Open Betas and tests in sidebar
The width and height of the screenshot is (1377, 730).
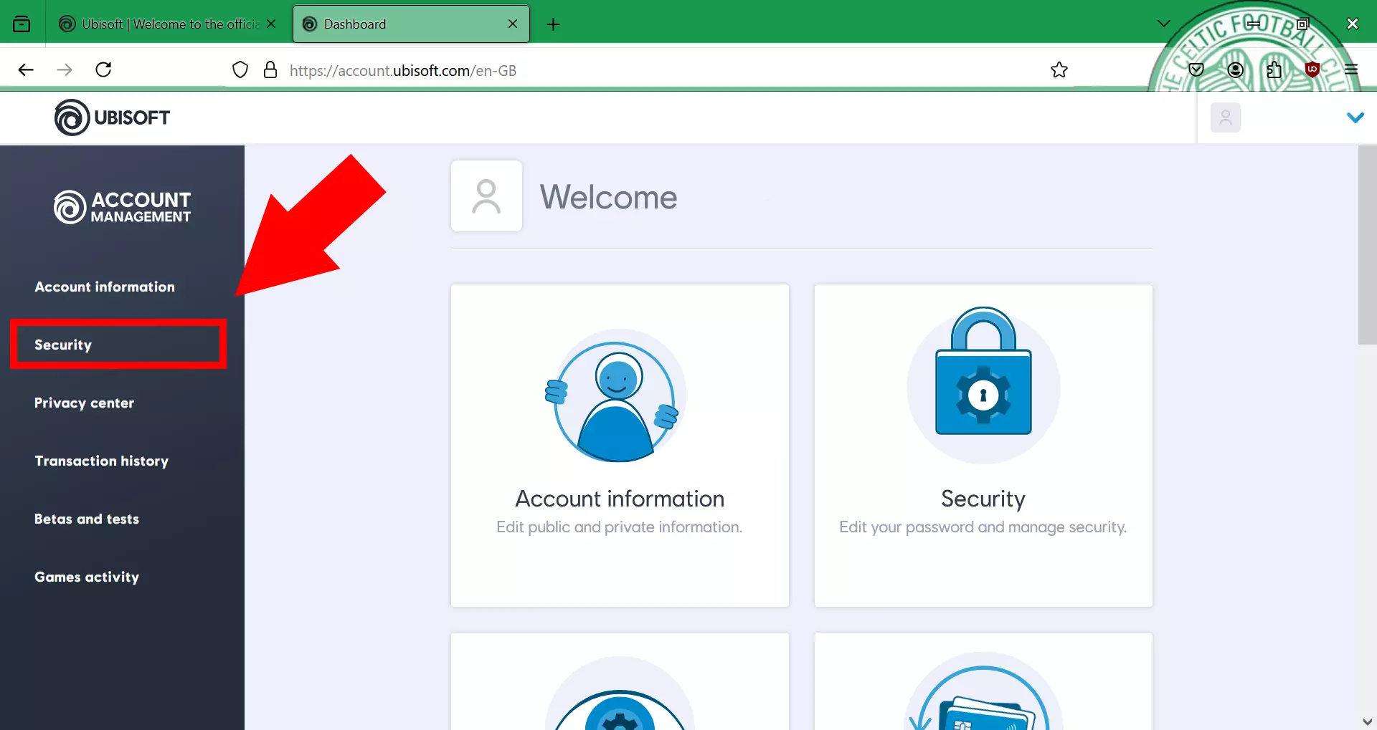click(x=87, y=519)
